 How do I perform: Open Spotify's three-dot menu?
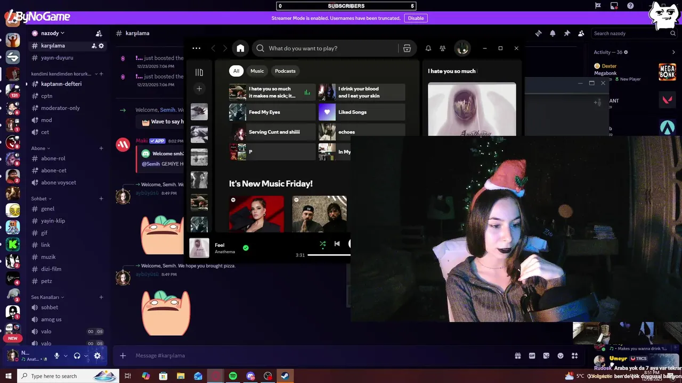pos(197,48)
